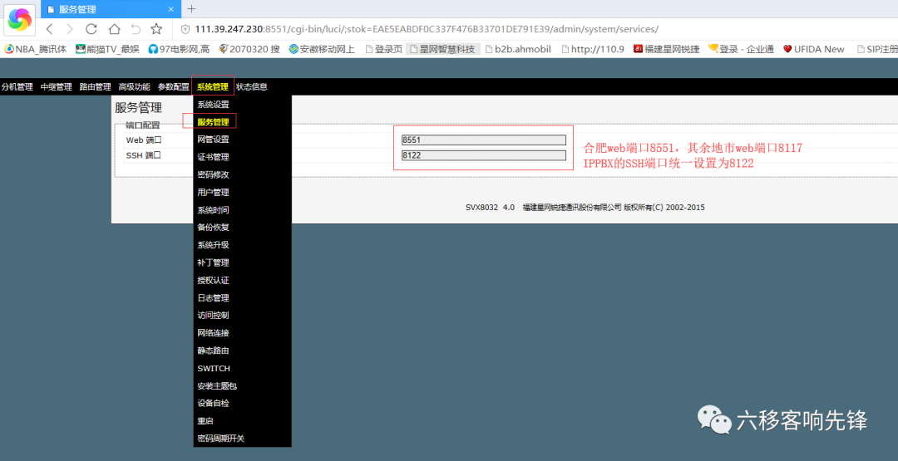
Task: Choose 授权认证 from dropdown menu
Action: point(213,280)
